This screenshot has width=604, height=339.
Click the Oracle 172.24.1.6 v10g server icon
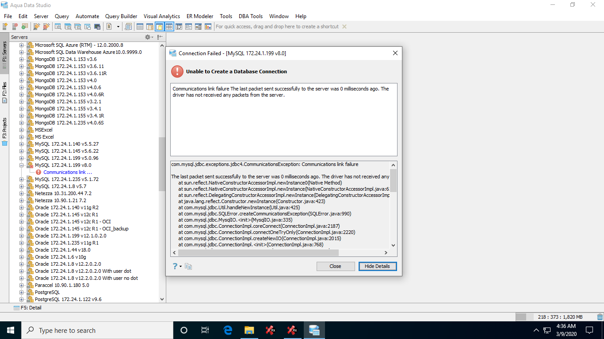[30, 257]
